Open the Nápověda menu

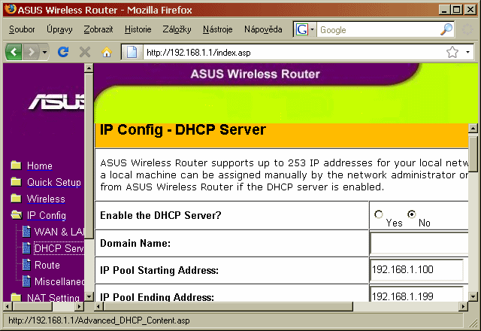pos(263,29)
